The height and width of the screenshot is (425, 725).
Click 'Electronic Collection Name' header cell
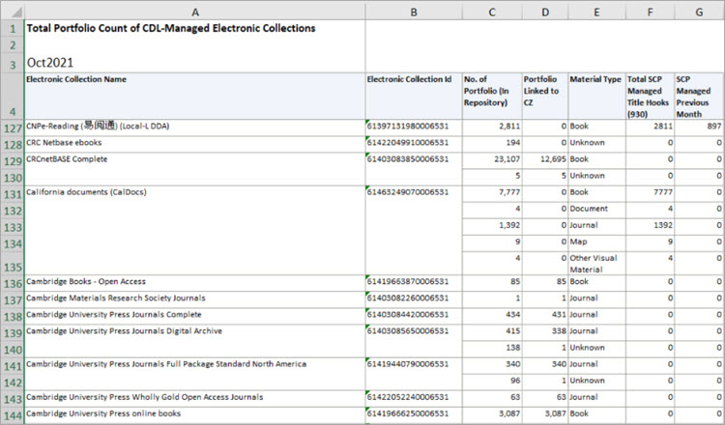pos(194,96)
